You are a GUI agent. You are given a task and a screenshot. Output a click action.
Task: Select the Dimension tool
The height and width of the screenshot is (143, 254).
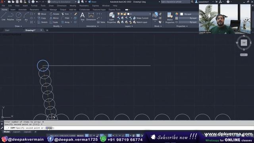[91, 17]
